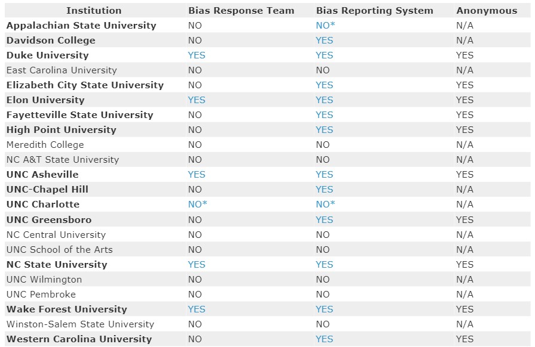The image size is (535, 347).
Task: Click the Anonymous column header
Action: click(x=487, y=11)
